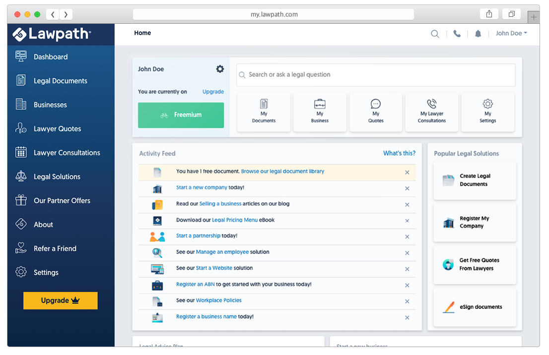Dismiss the Register an ABN item
Viewport: 549px width, 355px height.
(407, 286)
